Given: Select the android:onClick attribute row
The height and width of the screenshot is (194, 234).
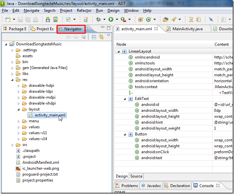Looking at the screenshot, I should (173, 152).
